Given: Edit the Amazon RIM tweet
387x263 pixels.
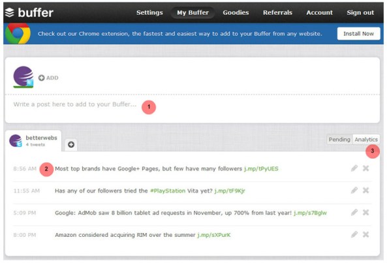Looking at the screenshot, I should tap(354, 234).
